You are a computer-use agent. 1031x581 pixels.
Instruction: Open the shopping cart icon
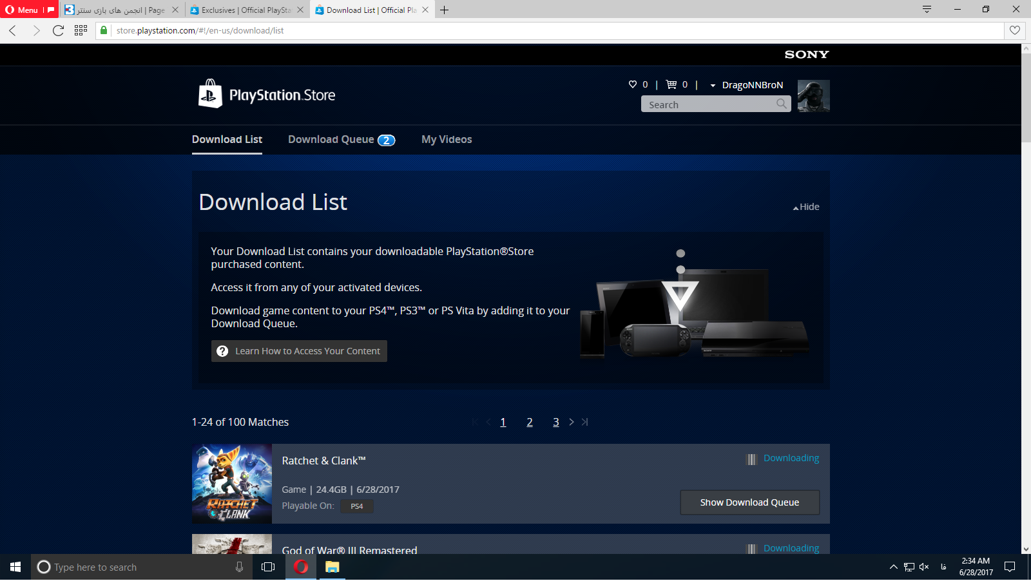(671, 84)
